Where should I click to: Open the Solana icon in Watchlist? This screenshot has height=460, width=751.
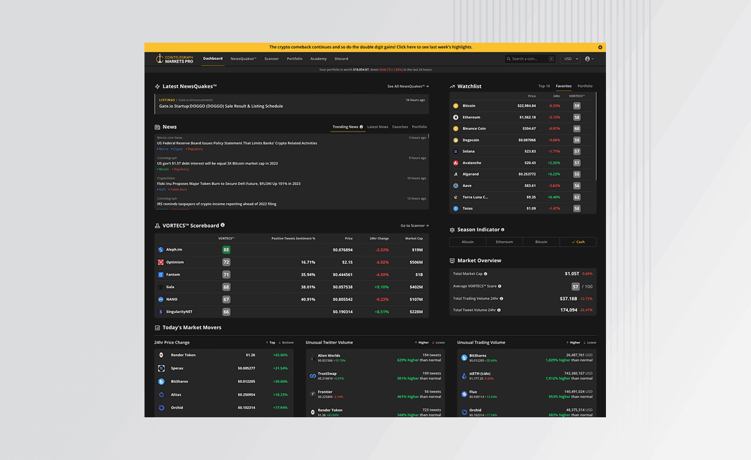(x=456, y=152)
